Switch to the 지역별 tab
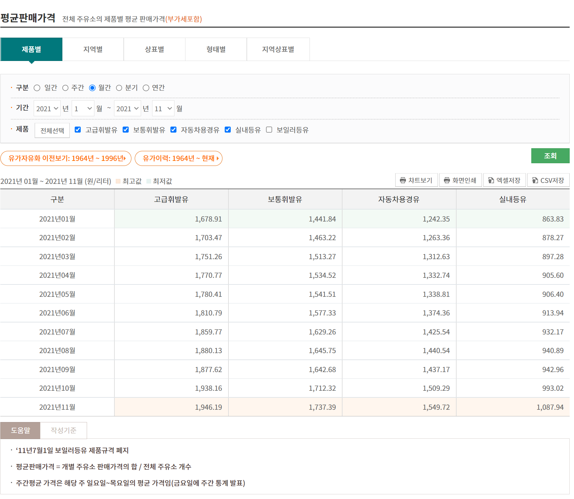The image size is (574, 499). [93, 49]
